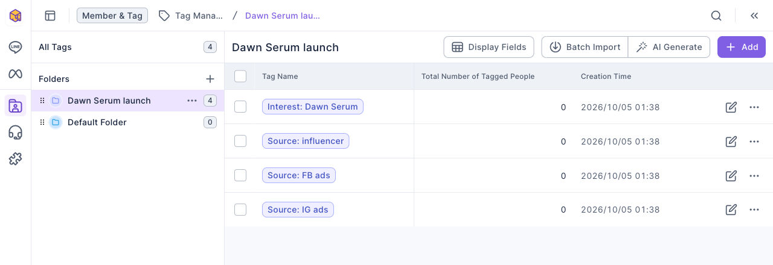Click the AI Generate button

pos(669,47)
